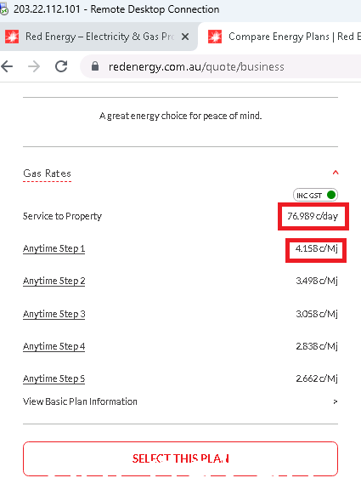Open Anytime Step 5 link
This screenshot has height=495, width=361.
(x=54, y=378)
